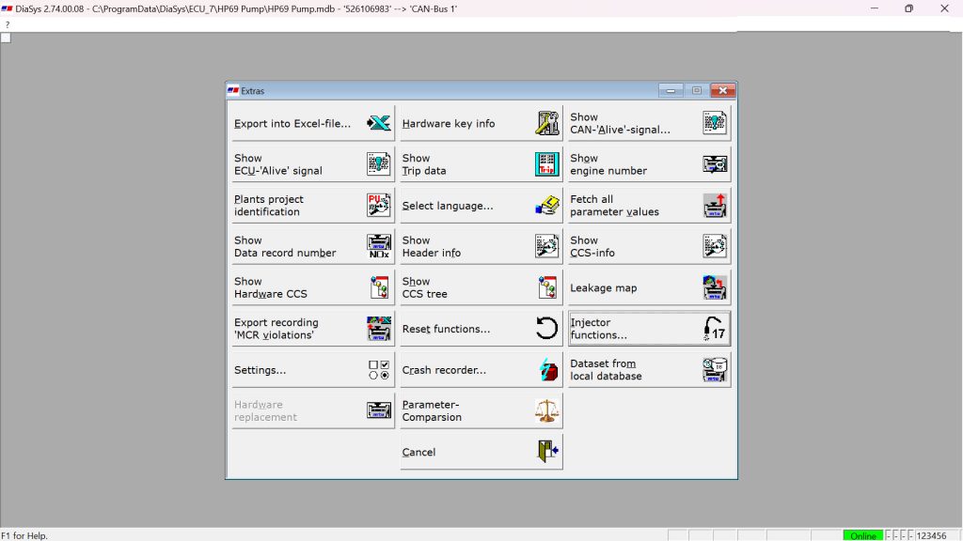963x541 pixels.
Task: Click the green Online status indicator
Action: tap(863, 535)
